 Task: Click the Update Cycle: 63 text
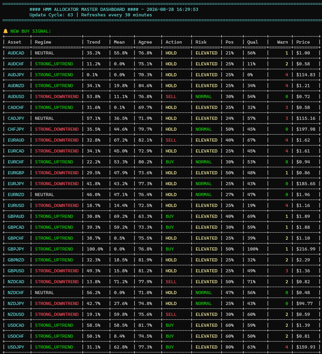point(51,15)
